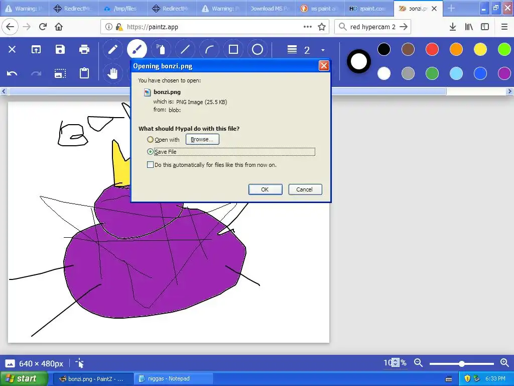
Task: Pick the dark green color swatch
Action: coord(432,73)
